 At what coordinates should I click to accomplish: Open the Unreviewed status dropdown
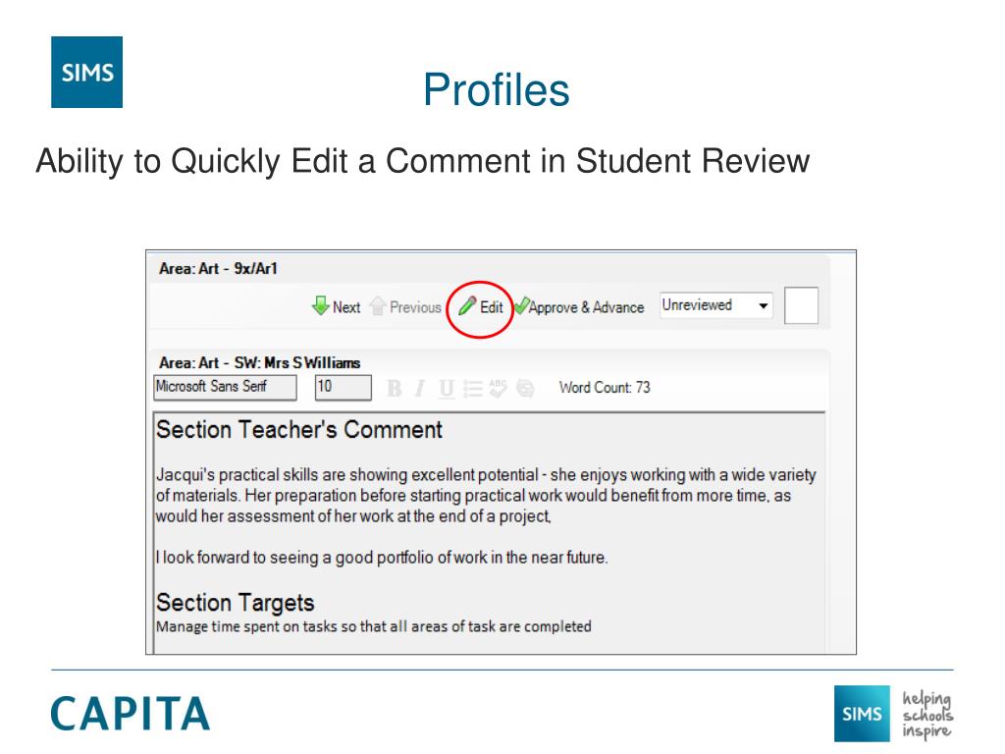(x=715, y=305)
